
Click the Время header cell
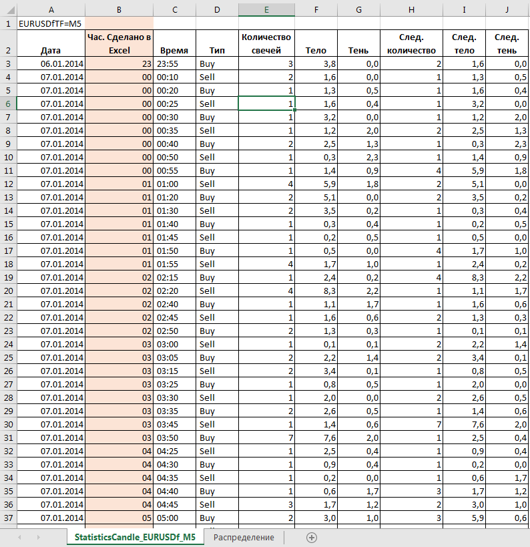click(175, 43)
